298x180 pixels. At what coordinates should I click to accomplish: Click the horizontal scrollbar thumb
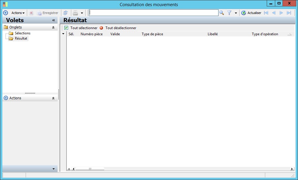90,169
